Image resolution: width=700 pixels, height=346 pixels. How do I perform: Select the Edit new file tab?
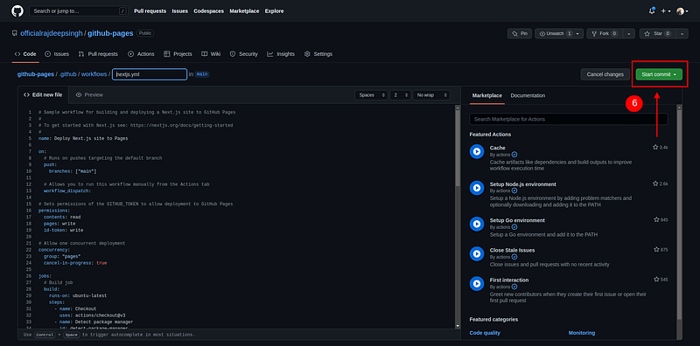pyautogui.click(x=43, y=95)
